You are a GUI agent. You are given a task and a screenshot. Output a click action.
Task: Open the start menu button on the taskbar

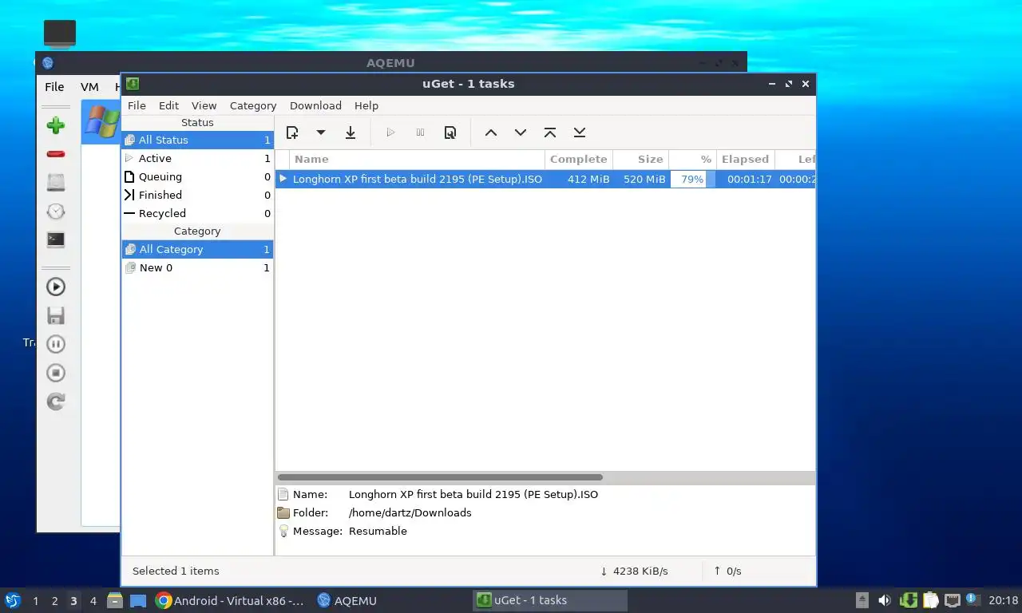13,600
